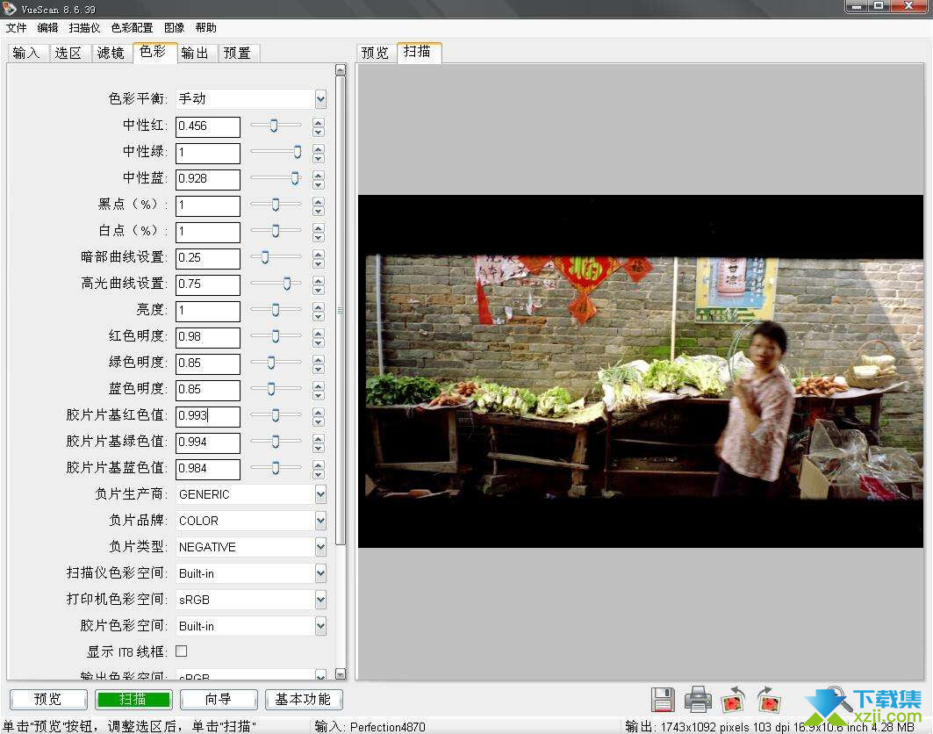933x734 pixels.
Task: Click the 红色明度 field 0.98
Action: click(208, 337)
